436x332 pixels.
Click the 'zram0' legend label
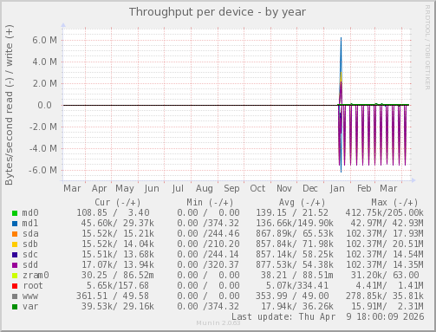point(36,276)
